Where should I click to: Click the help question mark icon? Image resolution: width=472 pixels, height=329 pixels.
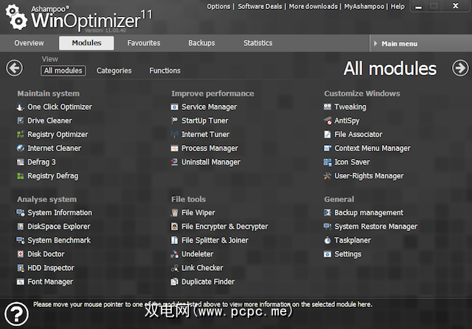pyautogui.click(x=16, y=314)
